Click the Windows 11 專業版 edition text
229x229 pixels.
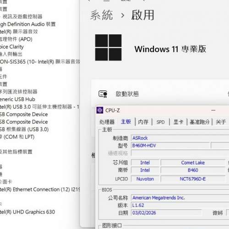170,49
